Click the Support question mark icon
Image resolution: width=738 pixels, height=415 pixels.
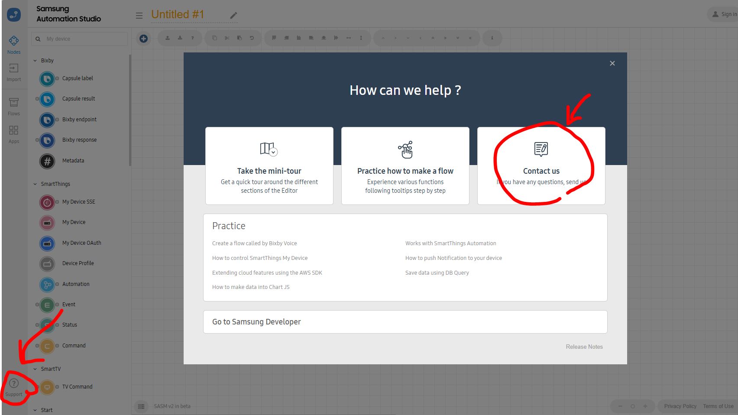(14, 383)
